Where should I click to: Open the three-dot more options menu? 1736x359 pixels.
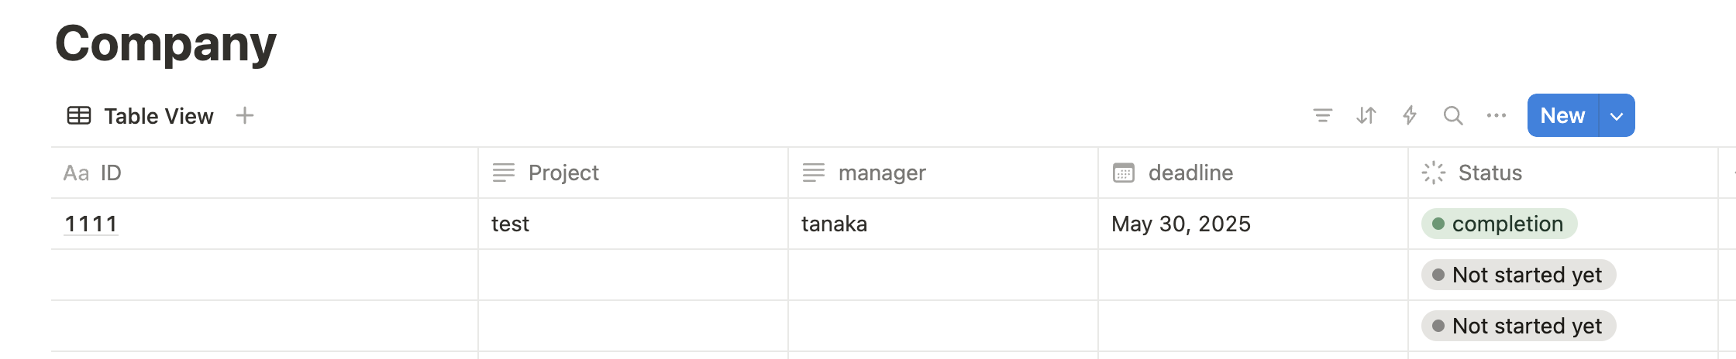(1497, 116)
